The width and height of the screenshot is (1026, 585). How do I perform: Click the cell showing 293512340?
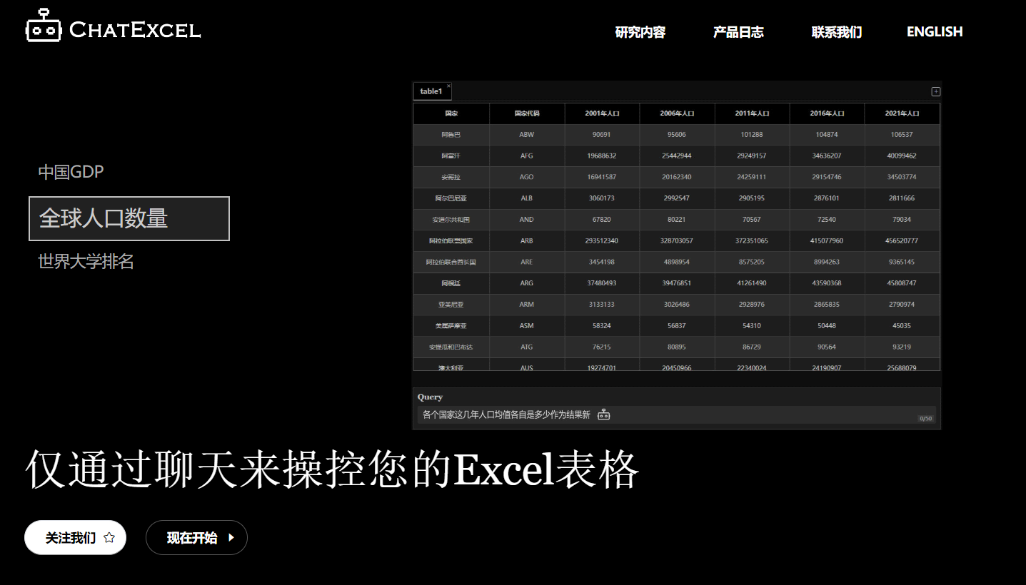602,241
